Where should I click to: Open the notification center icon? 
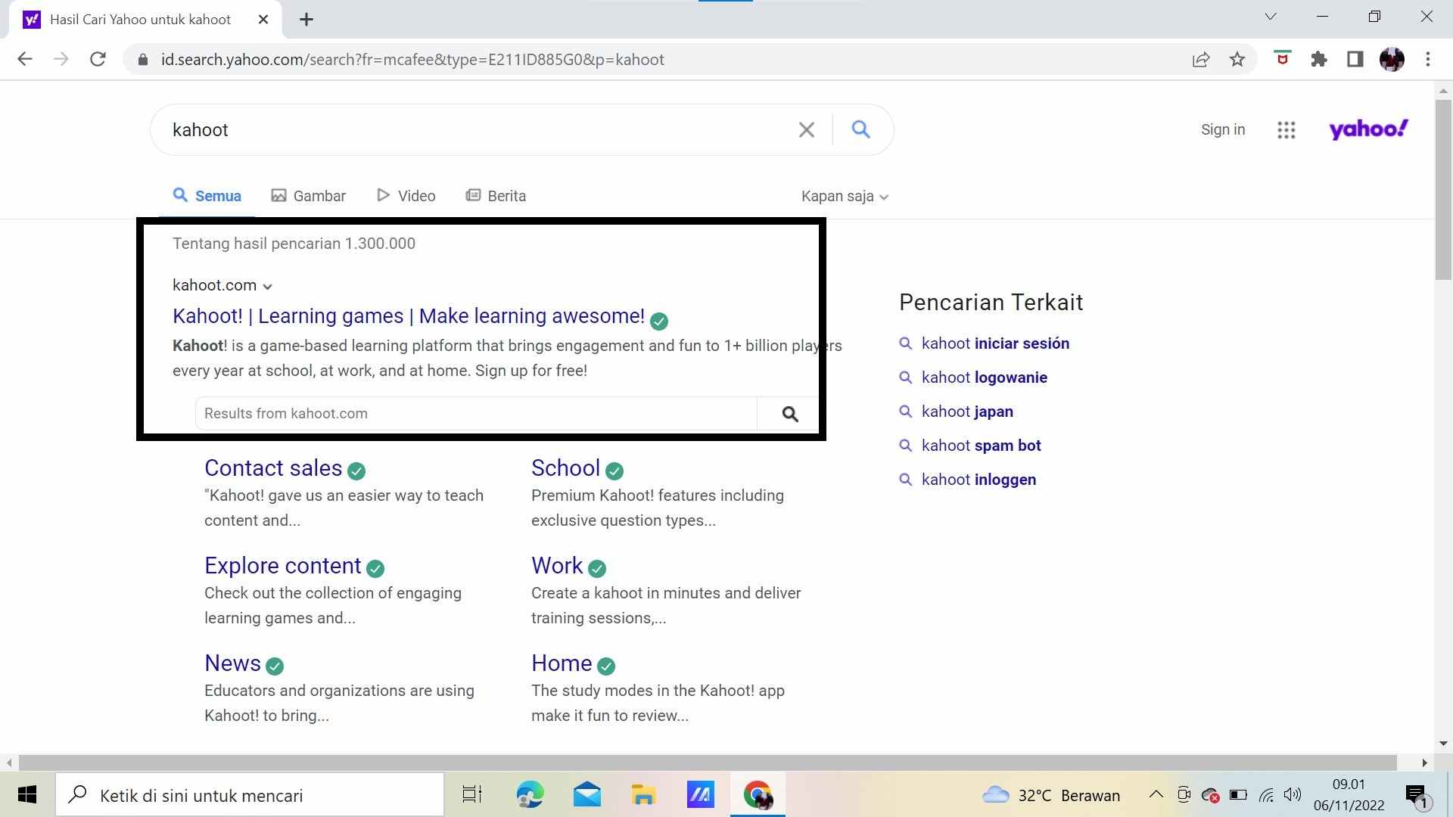pyautogui.click(x=1416, y=795)
